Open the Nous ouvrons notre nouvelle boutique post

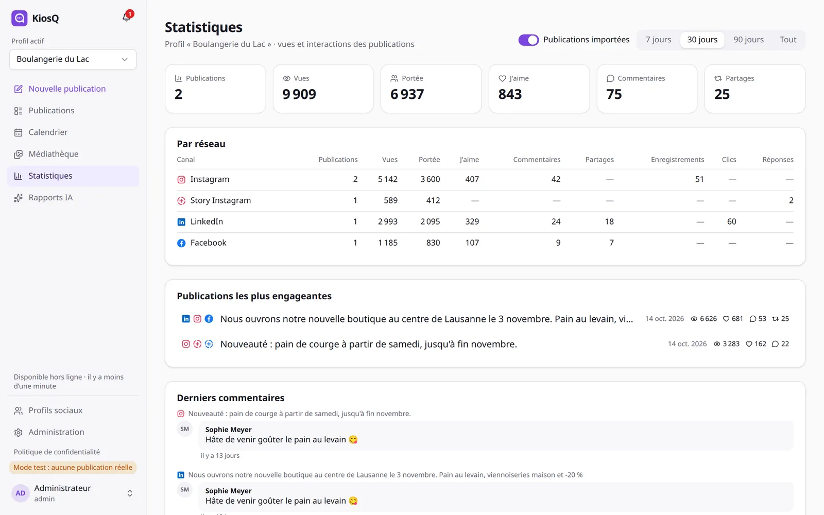(x=485, y=319)
